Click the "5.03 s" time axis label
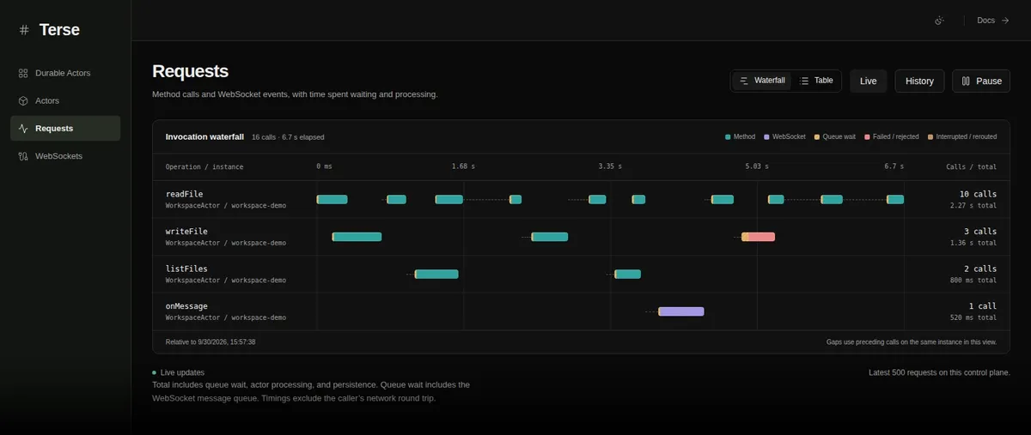 [757, 166]
